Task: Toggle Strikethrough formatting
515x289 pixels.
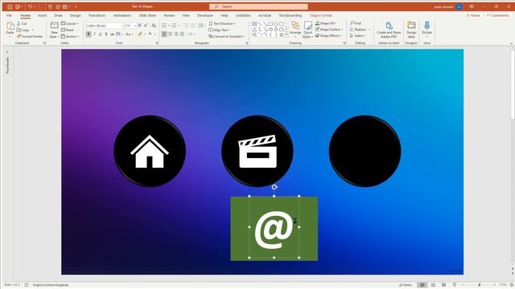Action: click(112, 34)
